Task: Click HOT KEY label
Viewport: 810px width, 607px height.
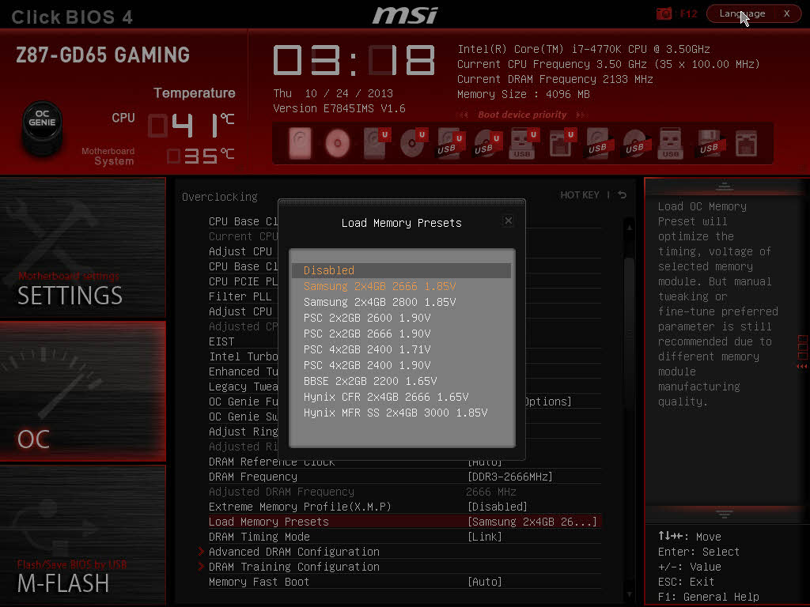Action: click(579, 195)
